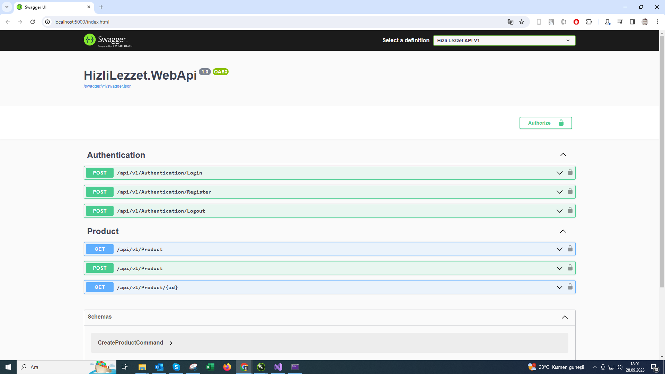Open the browser extensions puzzle icon
This screenshot has width=665, height=374.
[589, 22]
